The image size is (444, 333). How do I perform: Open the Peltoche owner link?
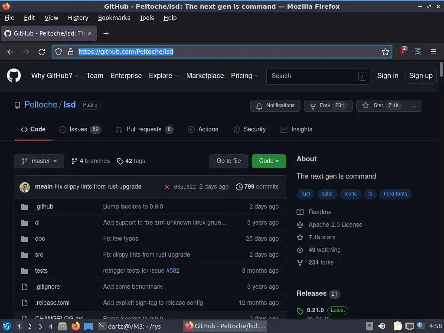click(41, 105)
